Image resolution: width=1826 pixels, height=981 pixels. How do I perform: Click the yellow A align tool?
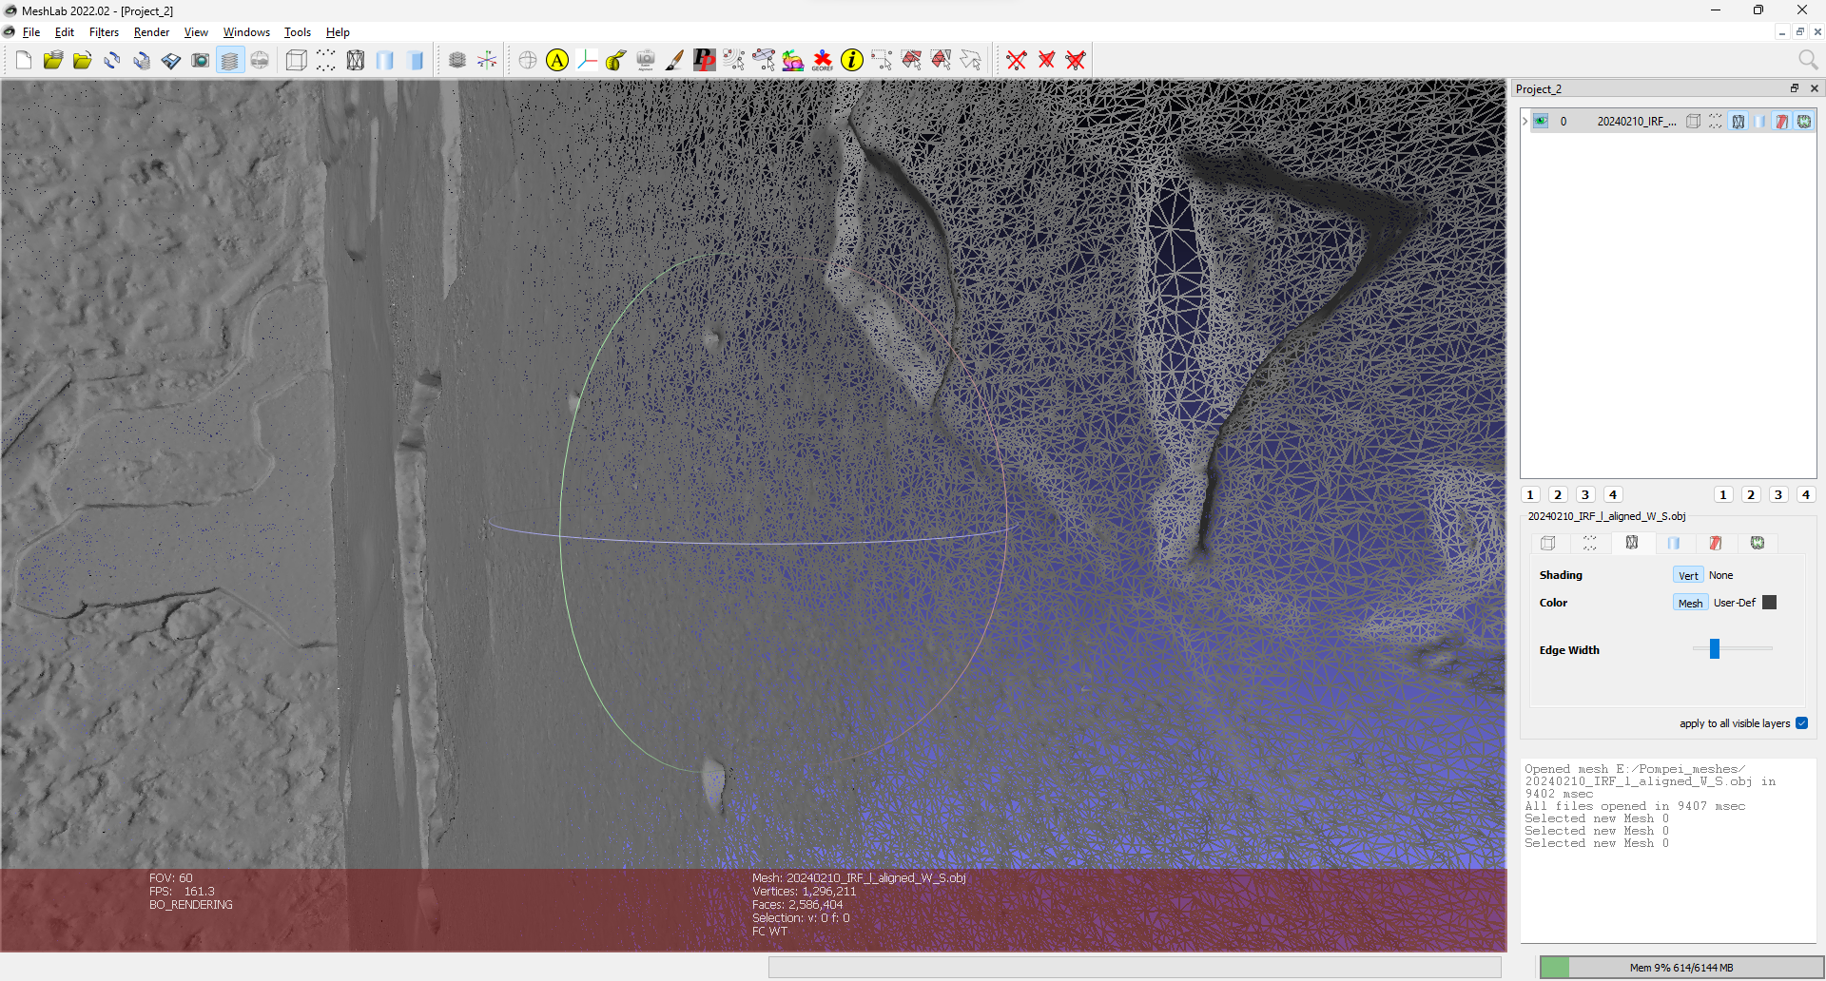pyautogui.click(x=557, y=61)
